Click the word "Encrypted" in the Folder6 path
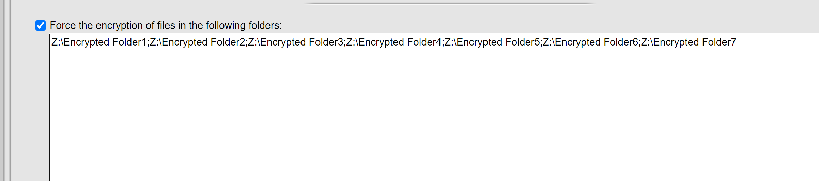The image size is (819, 181). pyautogui.click(x=577, y=42)
